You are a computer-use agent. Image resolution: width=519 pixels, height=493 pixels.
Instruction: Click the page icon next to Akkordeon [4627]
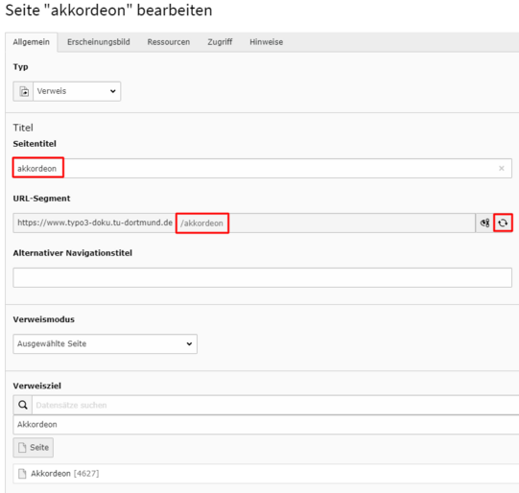point(22,474)
